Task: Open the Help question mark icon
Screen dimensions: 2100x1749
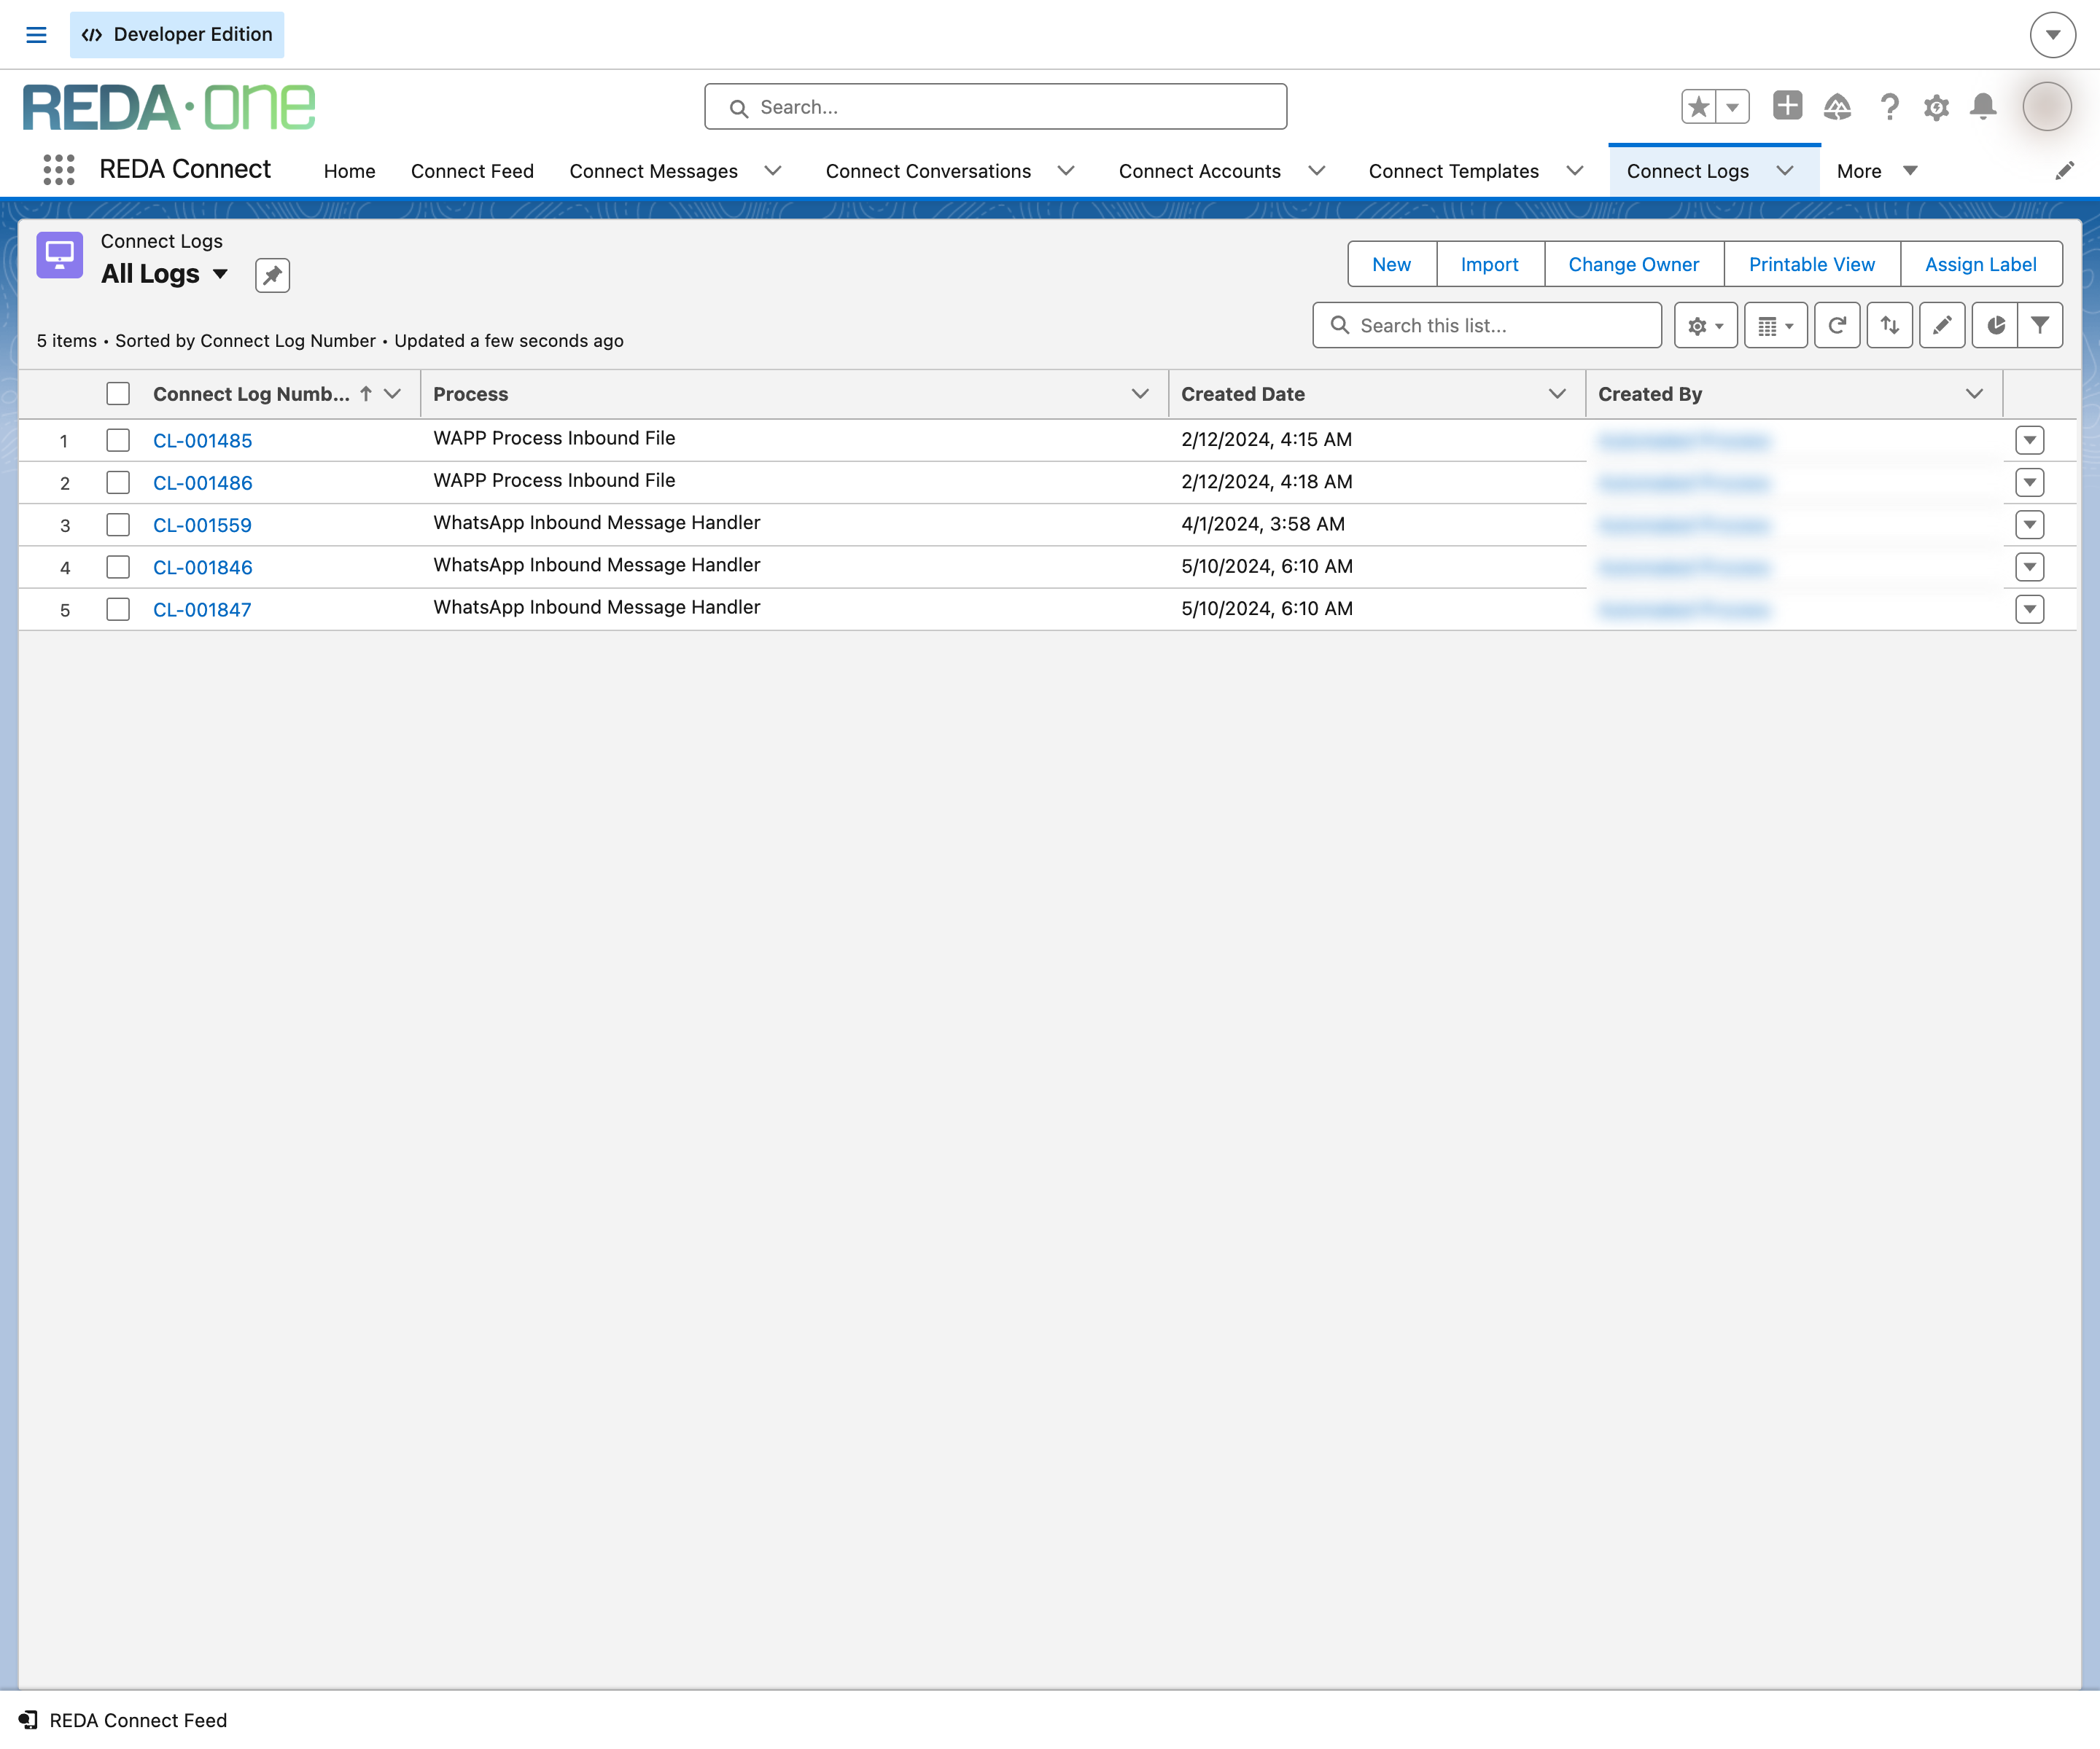Action: point(1889,106)
